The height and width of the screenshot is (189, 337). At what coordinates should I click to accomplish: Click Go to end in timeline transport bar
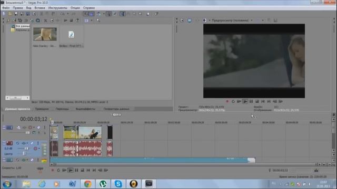point(94,170)
